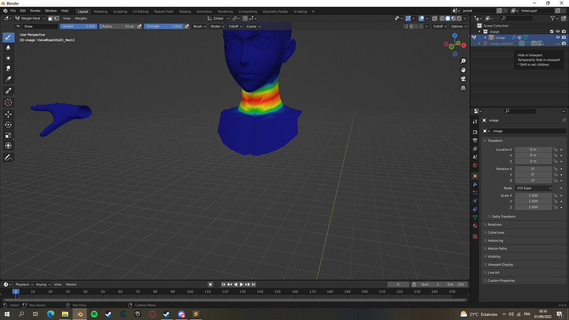Open the World properties tab
This screenshot has height=320, width=569.
click(x=475, y=165)
